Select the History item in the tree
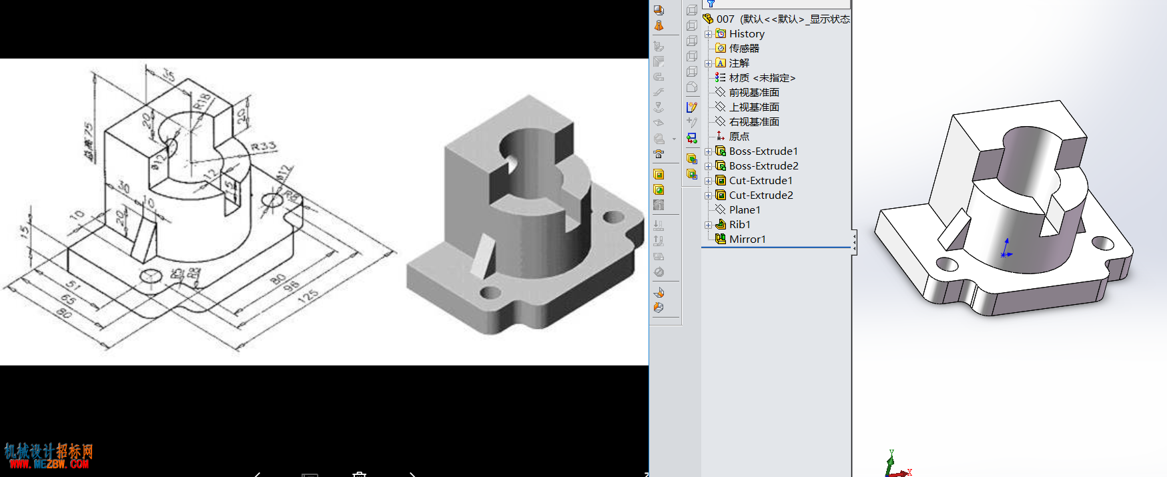 740,34
